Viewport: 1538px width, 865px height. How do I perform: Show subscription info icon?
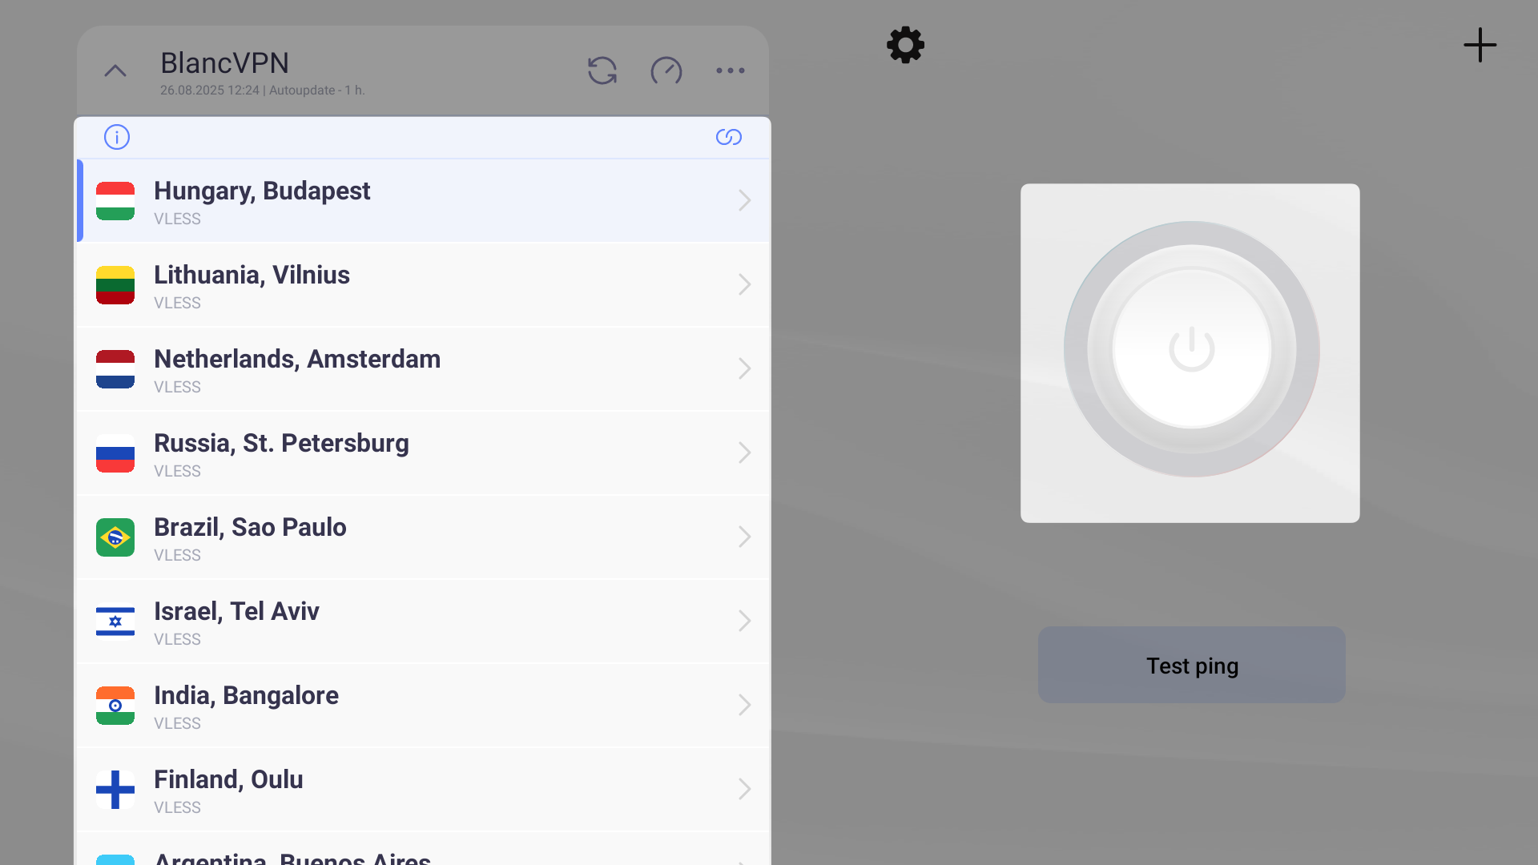[117, 137]
